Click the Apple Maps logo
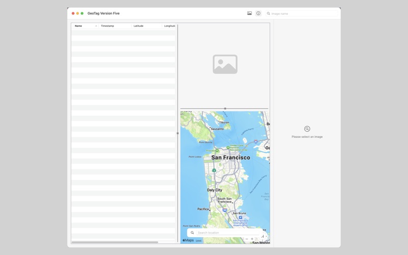Screen dimensions: 408x255 point(188,240)
